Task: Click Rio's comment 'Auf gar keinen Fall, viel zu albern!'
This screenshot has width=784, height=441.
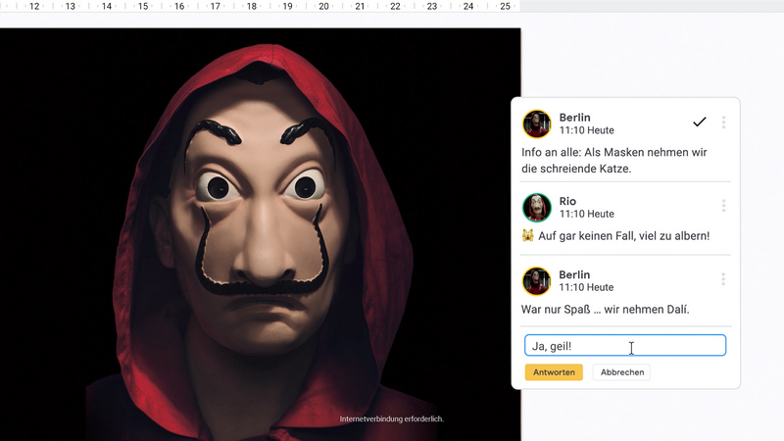Action: point(623,235)
